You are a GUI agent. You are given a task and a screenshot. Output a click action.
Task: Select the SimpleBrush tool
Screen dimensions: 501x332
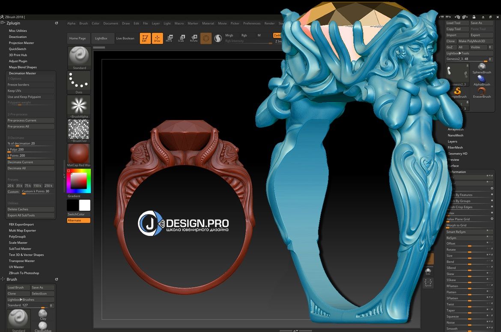(458, 93)
